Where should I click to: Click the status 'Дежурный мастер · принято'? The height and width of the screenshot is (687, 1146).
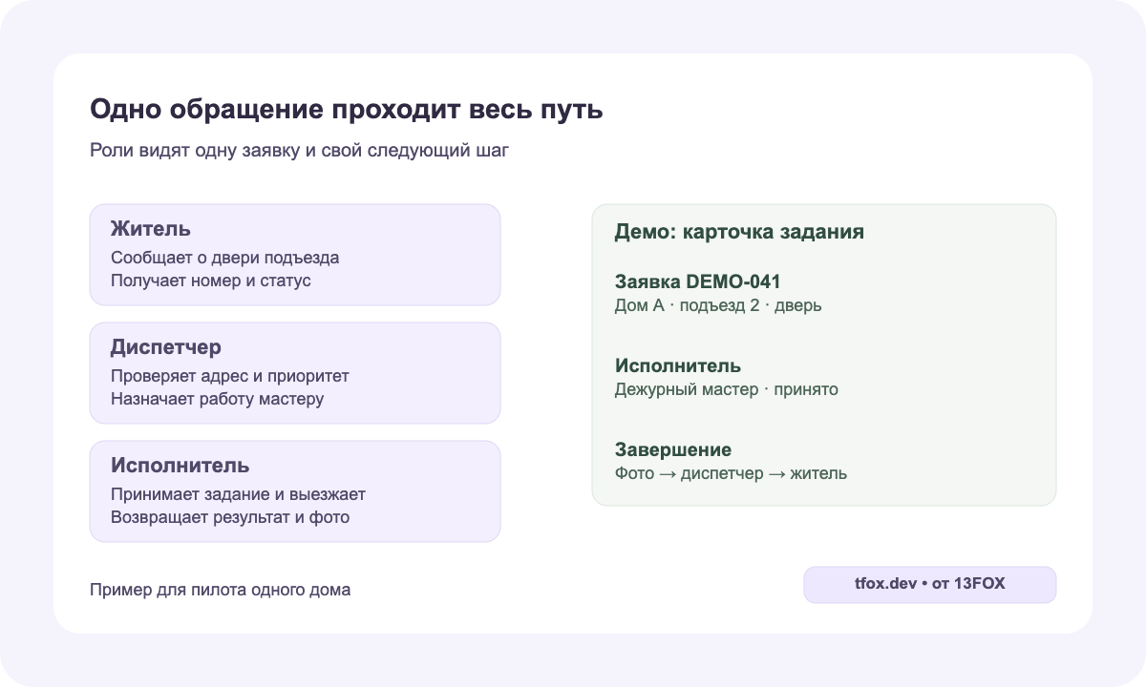[727, 389]
